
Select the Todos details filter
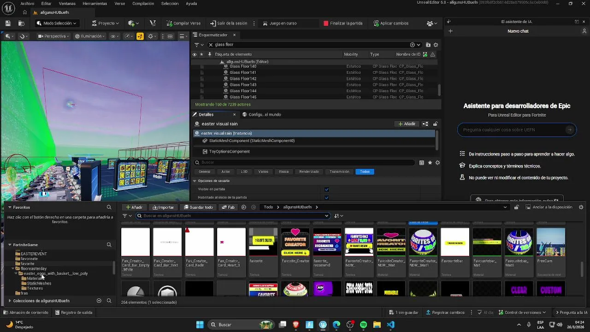(x=365, y=172)
